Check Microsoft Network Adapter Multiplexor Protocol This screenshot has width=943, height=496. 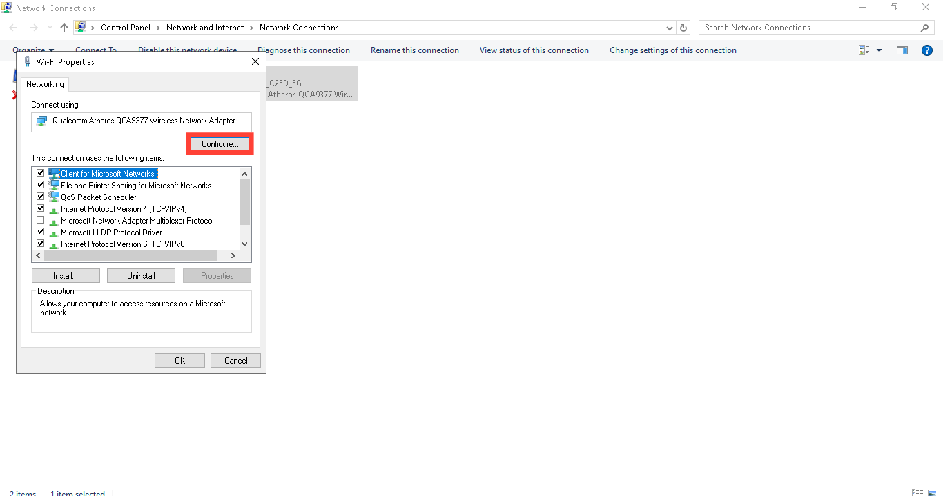pyautogui.click(x=41, y=220)
